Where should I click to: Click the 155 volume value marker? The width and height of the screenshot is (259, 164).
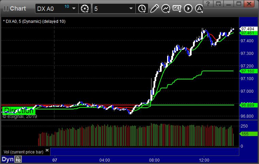pyautogui.click(x=245, y=134)
